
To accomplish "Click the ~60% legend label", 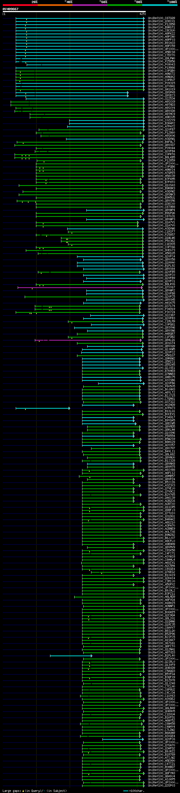I will click(x=103, y=2).
